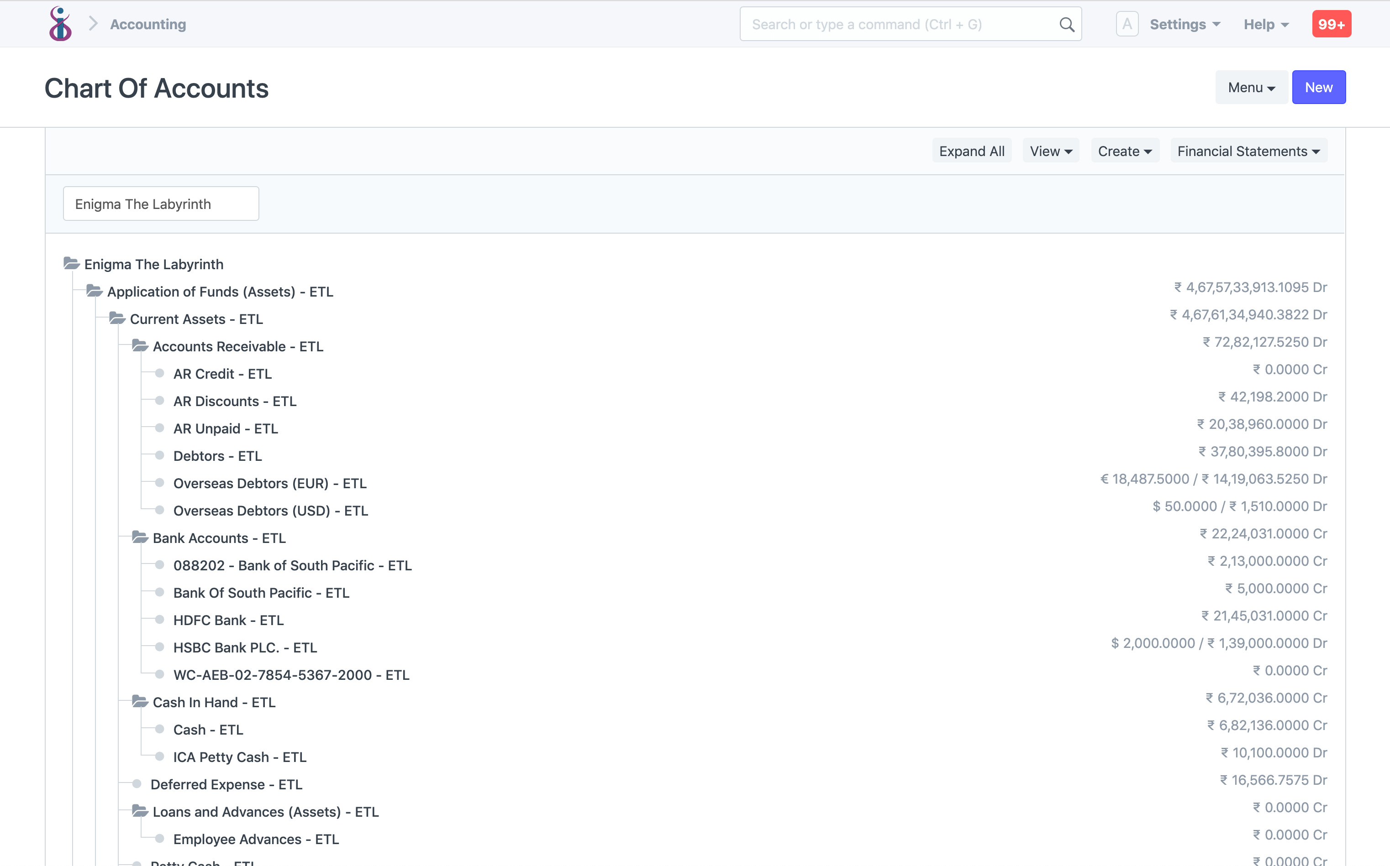The image size is (1390, 866).
Task: Open the View dropdown
Action: click(x=1050, y=151)
